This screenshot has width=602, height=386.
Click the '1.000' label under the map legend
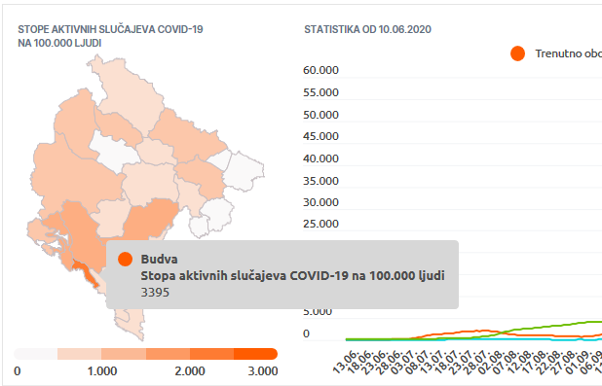[102, 371]
